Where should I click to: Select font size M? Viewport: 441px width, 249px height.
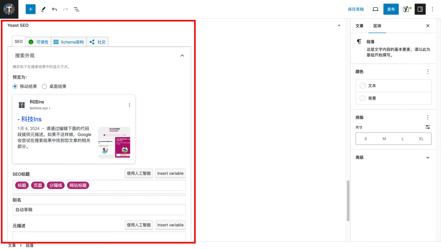(384, 139)
